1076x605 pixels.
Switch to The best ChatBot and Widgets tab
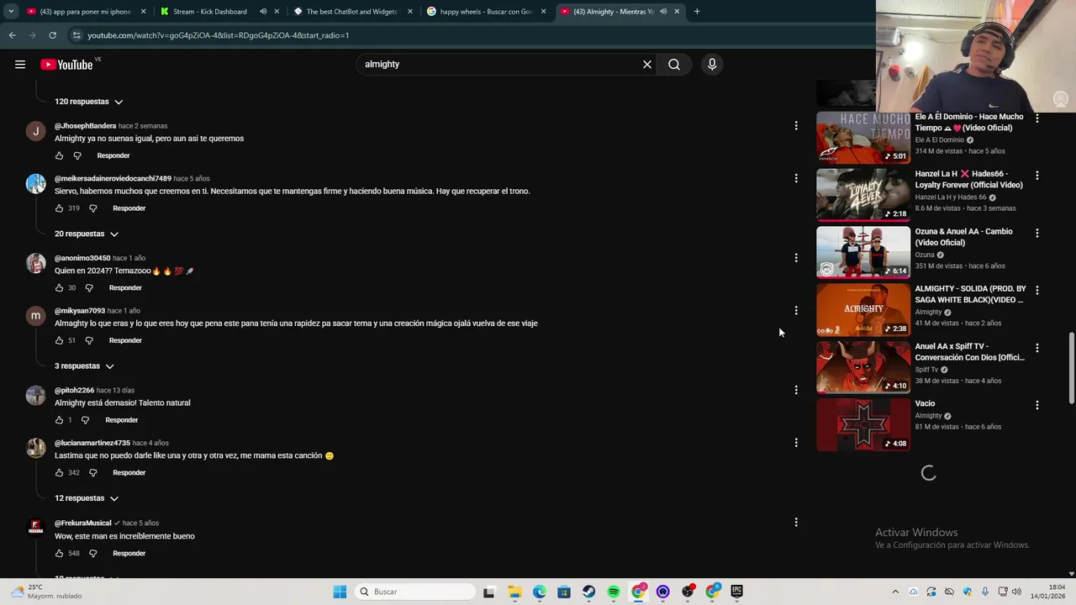(x=351, y=12)
